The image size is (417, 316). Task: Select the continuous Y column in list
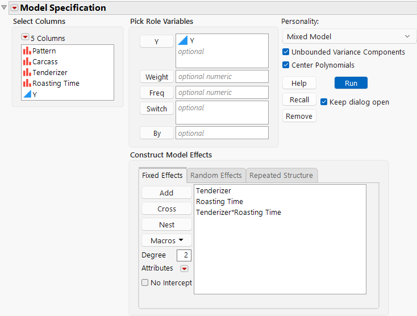click(x=35, y=94)
